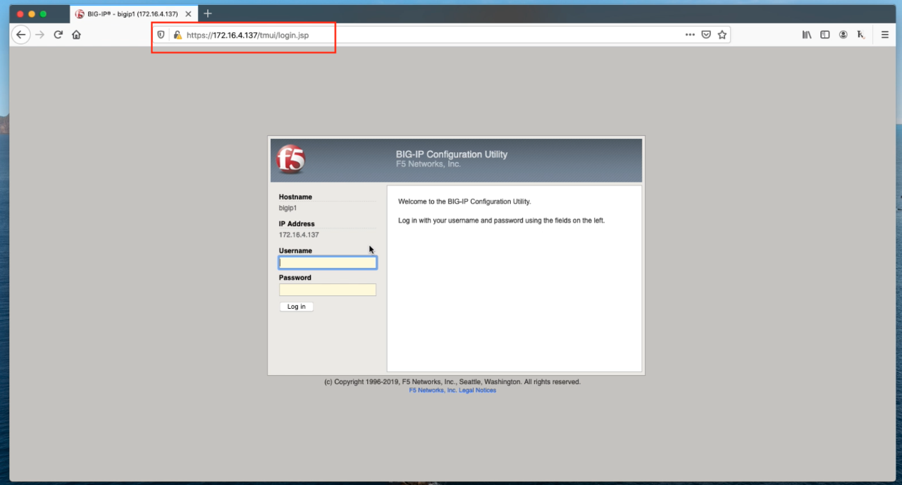Viewport: 902px width, 485px height.
Task: Toggle the browser sidebar icon
Action: 824,35
